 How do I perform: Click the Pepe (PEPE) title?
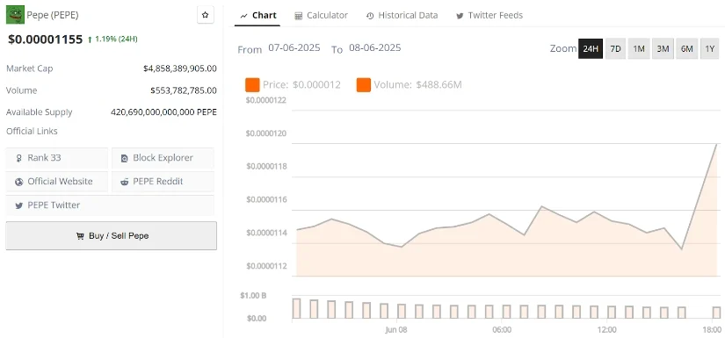point(53,15)
